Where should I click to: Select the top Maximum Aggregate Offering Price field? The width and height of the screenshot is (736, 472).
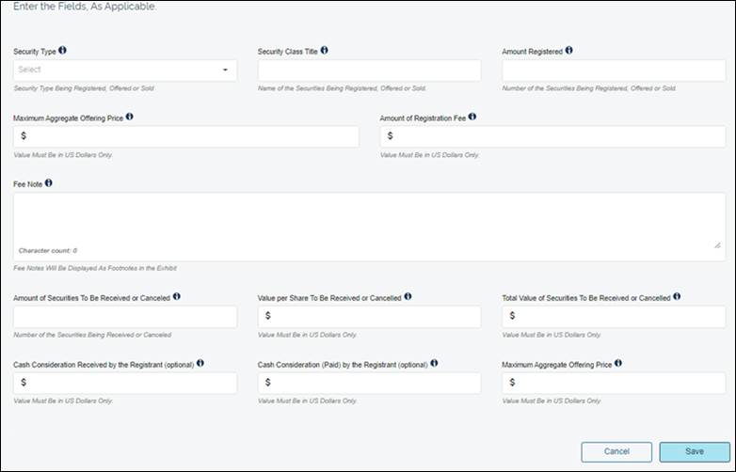[x=186, y=136]
